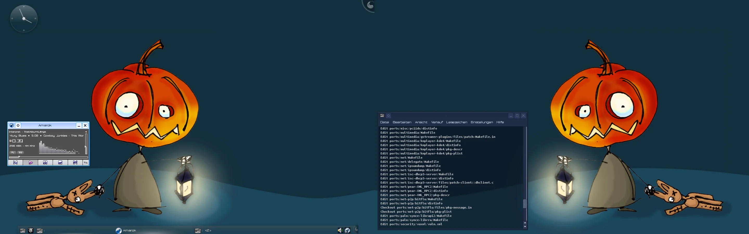Click the terminal scrollbar down arrow

tap(525, 226)
